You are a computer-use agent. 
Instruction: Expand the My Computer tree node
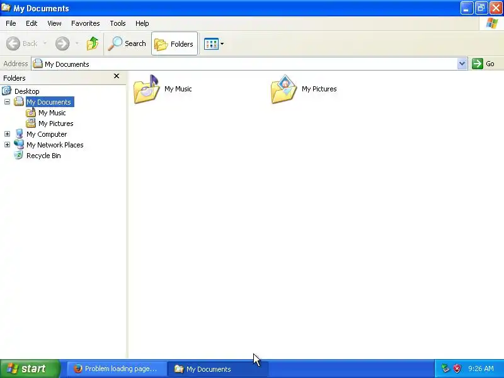point(7,134)
